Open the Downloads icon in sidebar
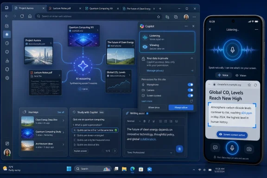This screenshot has height=178, width=267. tap(7, 60)
